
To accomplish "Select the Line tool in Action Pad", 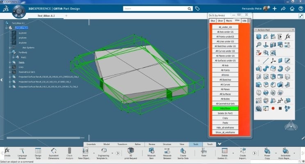I will [266, 61].
